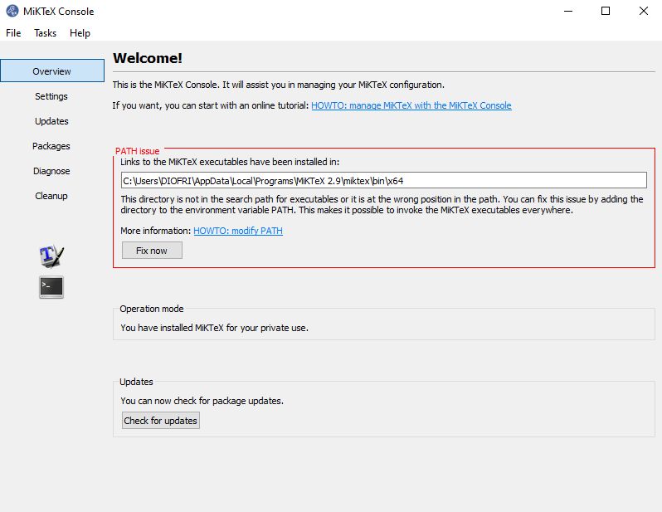Click the 'Operation mode' group label
Screen dimensions: 662x512
point(152,309)
